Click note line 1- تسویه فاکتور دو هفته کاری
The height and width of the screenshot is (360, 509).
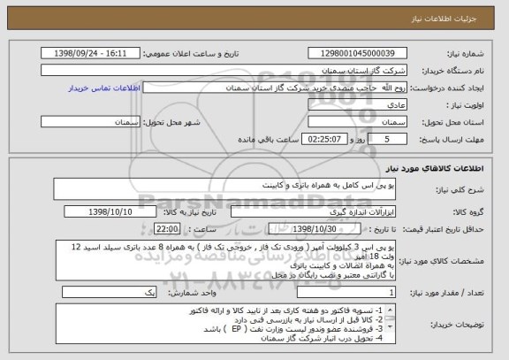coord(286,311)
